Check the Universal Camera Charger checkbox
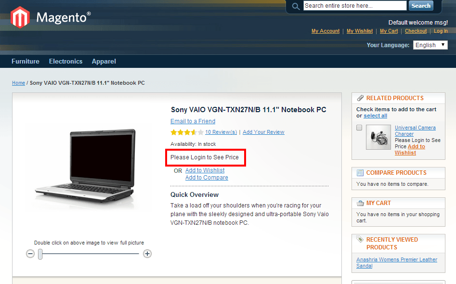Viewport: 456px width, 284px height. pyautogui.click(x=359, y=128)
